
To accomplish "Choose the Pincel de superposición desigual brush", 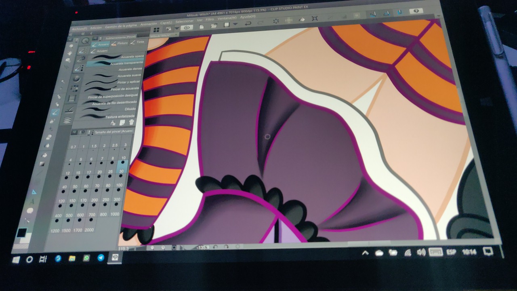I will coord(110,95).
